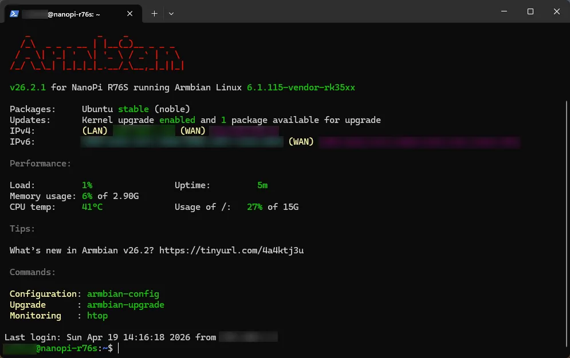Minimize the terminal window
The height and width of the screenshot is (358, 570).
(x=504, y=12)
